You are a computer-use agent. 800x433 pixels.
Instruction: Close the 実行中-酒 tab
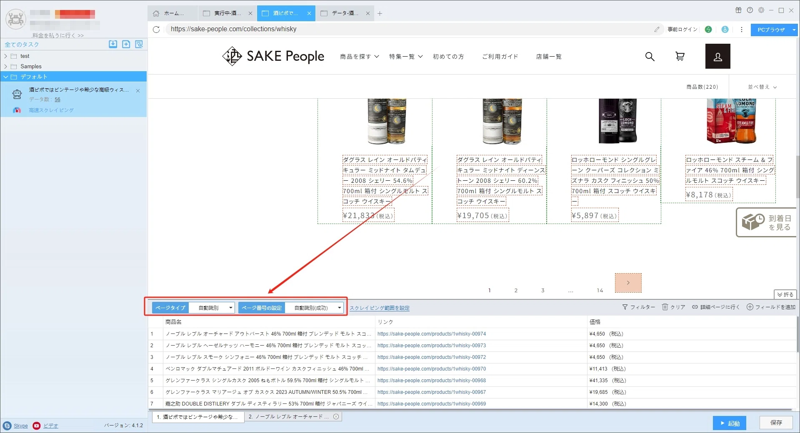pos(250,13)
